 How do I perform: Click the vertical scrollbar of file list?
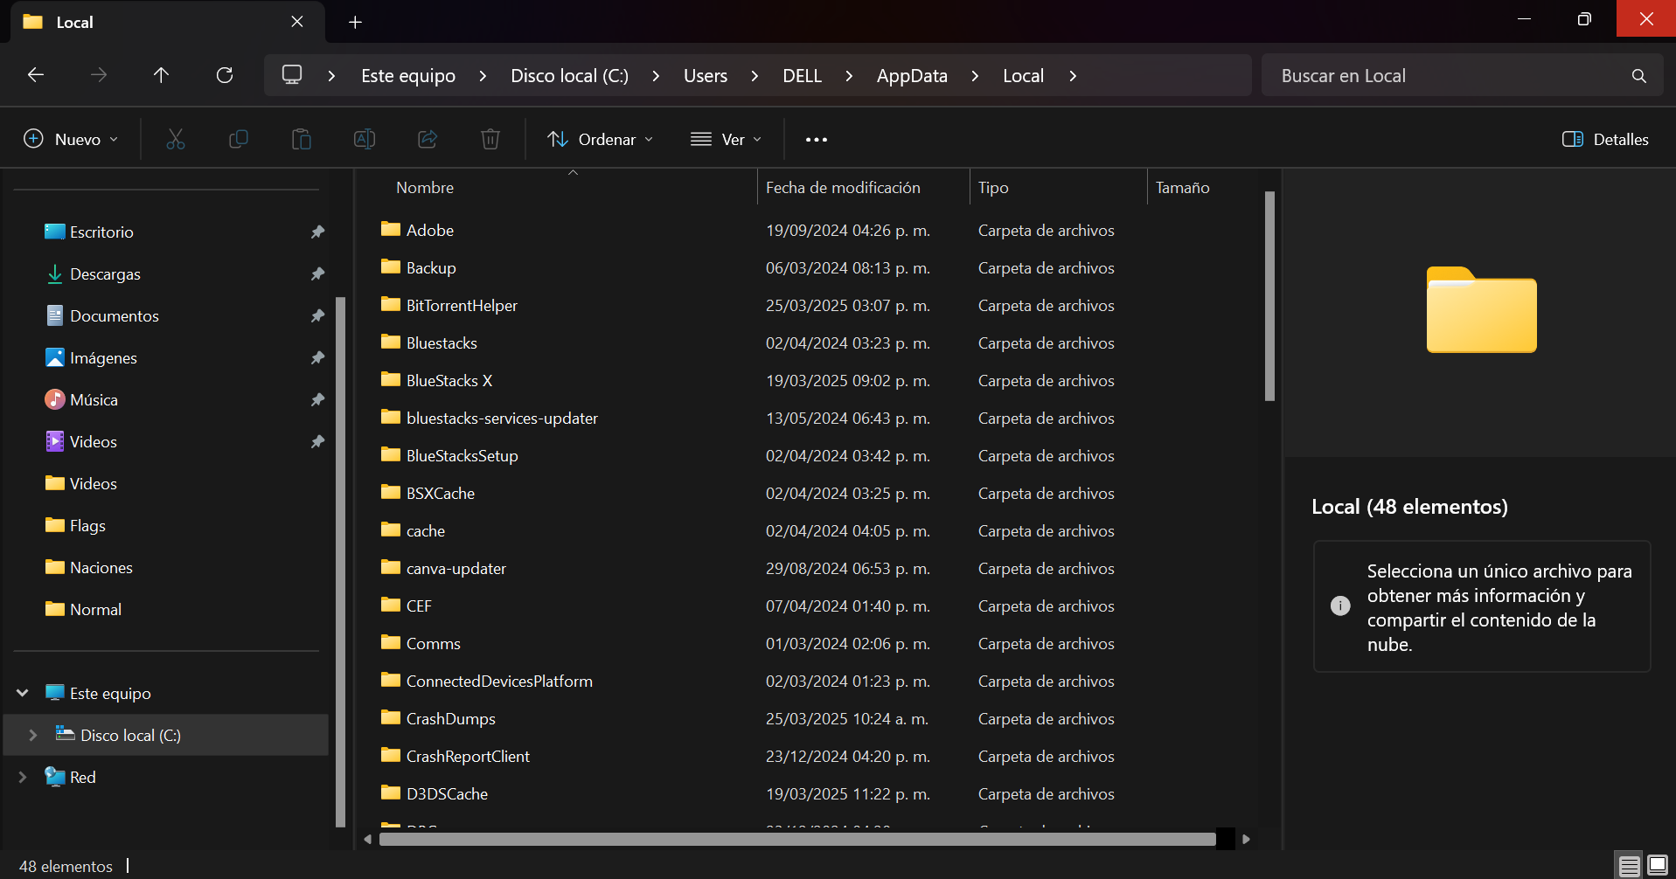[x=1269, y=296]
